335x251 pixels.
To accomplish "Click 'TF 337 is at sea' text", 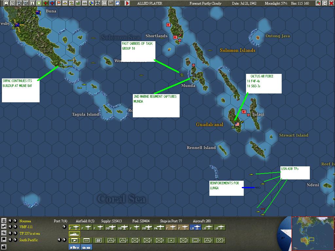I will [30, 233].
